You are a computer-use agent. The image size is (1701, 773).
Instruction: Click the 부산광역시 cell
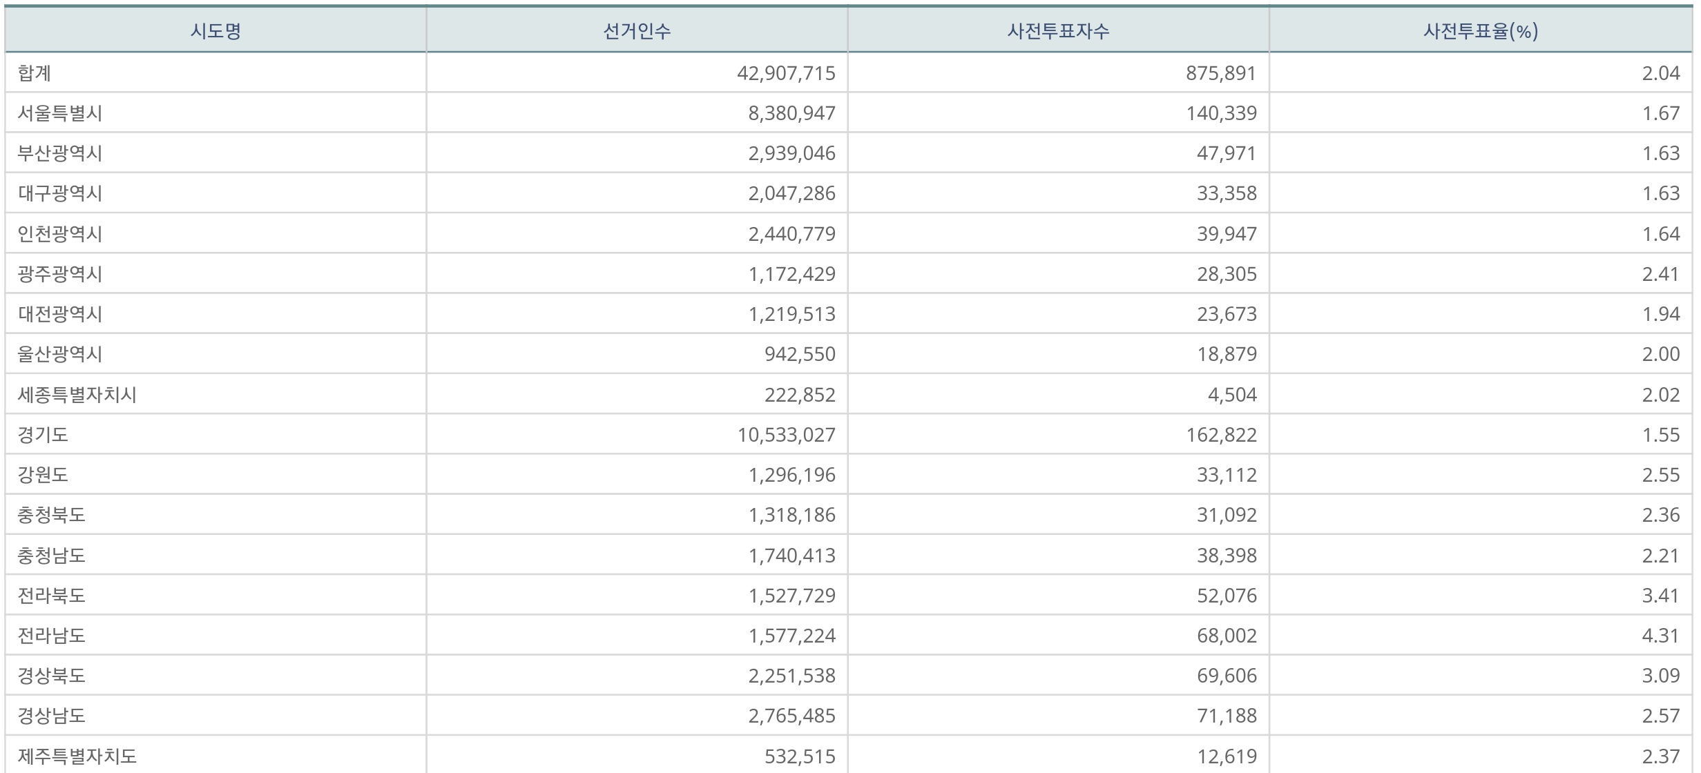(60, 153)
